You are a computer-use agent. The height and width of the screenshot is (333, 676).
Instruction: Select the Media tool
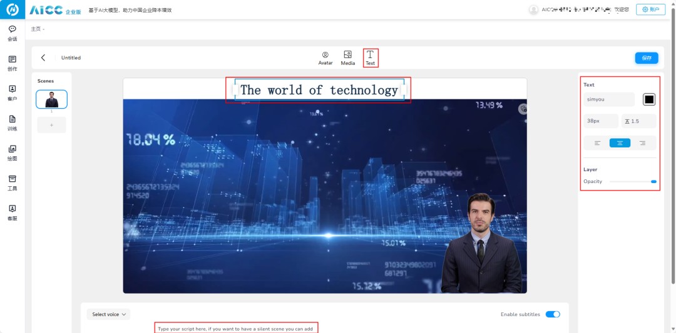pyautogui.click(x=348, y=58)
